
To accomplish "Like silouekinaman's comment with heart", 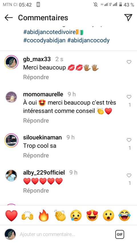I will point(129,140).
